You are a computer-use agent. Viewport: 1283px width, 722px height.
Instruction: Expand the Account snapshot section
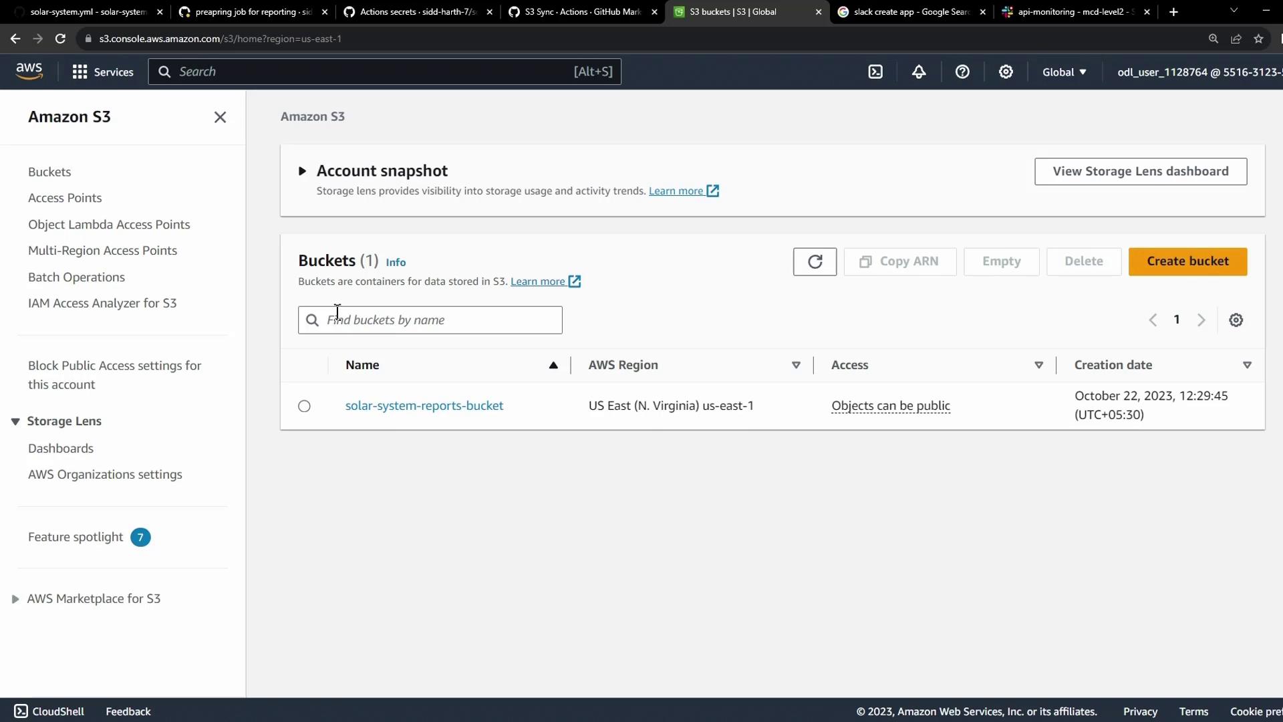pos(302,171)
